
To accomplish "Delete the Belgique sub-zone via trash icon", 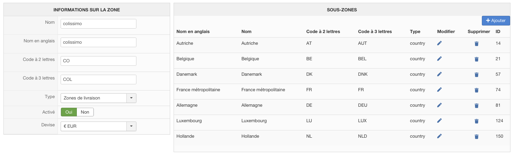I will click(x=476, y=59).
